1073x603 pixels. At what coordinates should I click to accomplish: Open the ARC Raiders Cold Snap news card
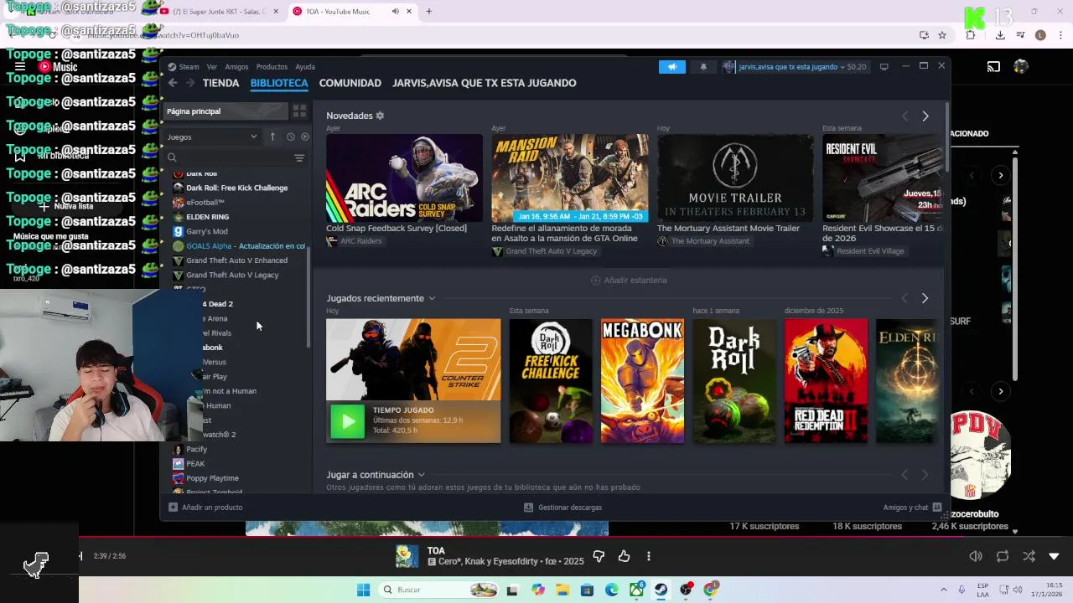coord(404,178)
